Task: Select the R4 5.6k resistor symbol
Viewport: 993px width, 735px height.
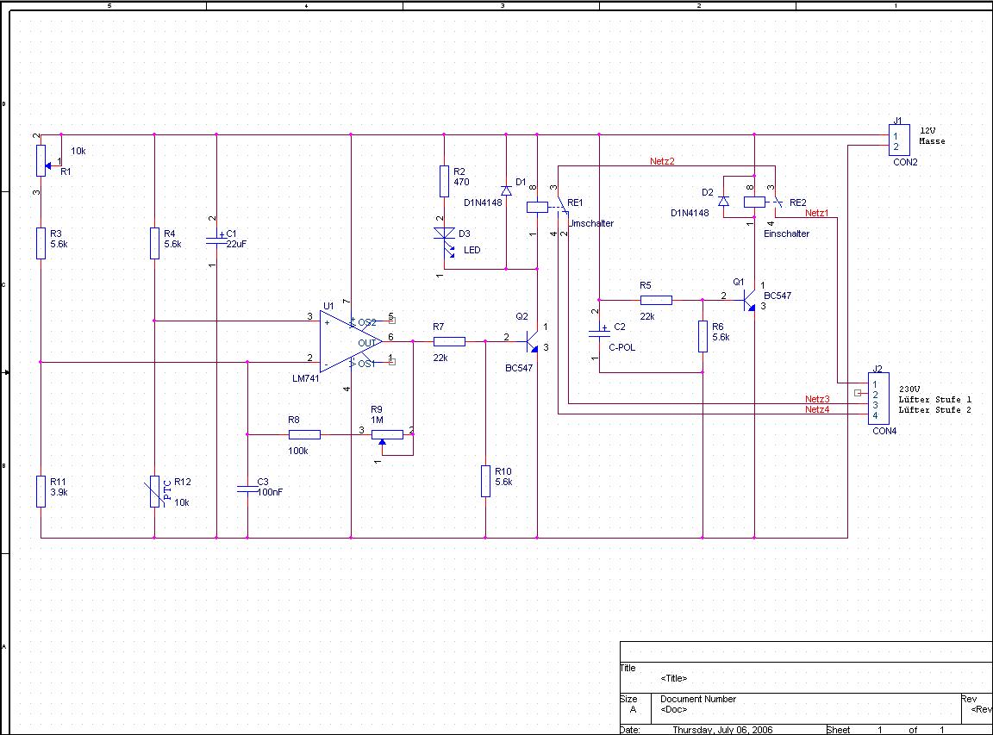Action: click(154, 244)
